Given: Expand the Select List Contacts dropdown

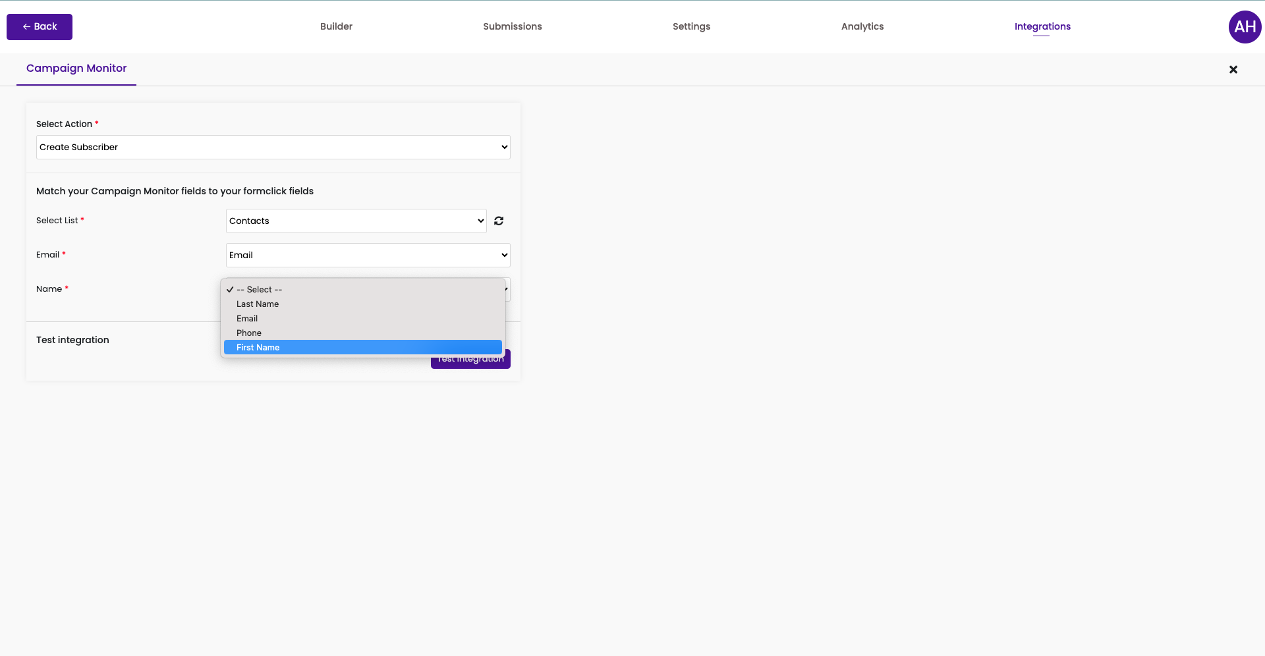Looking at the screenshot, I should coord(356,221).
